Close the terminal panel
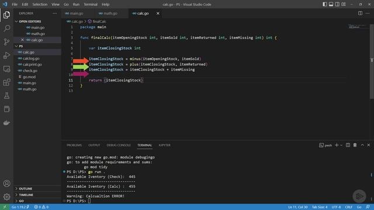Image resolution: width=374 pixels, height=210 pixels. pos(369,145)
